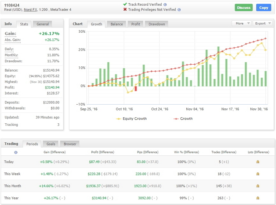
Task: Click the +0.58% gain value for Today
Action: pos(46,162)
